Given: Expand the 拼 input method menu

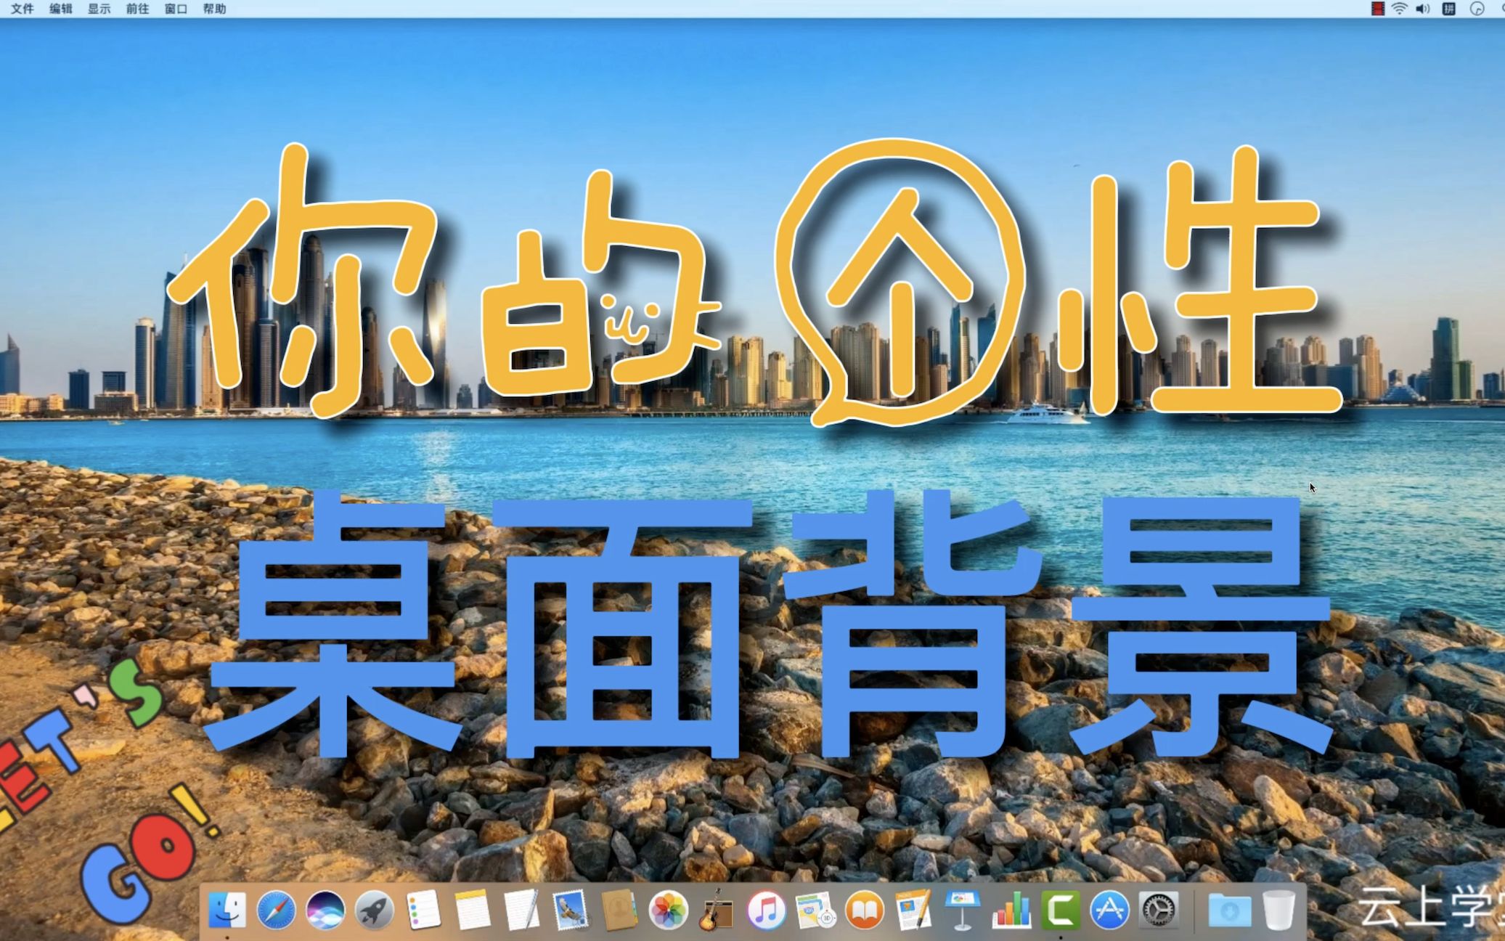Looking at the screenshot, I should (x=1448, y=9).
